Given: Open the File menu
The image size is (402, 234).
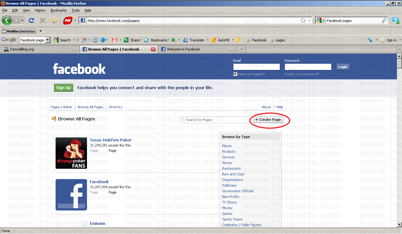Looking at the screenshot, I should (x=5, y=10).
